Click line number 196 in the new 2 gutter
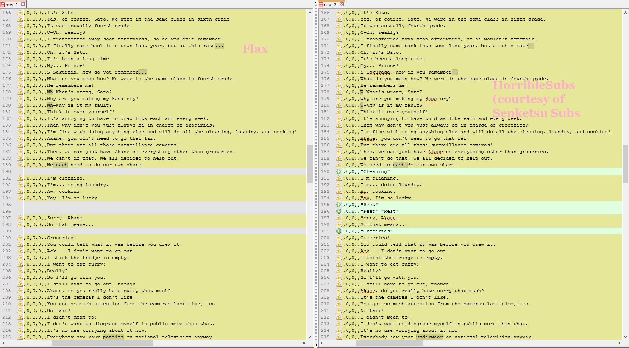The image size is (629, 348). 325,211
